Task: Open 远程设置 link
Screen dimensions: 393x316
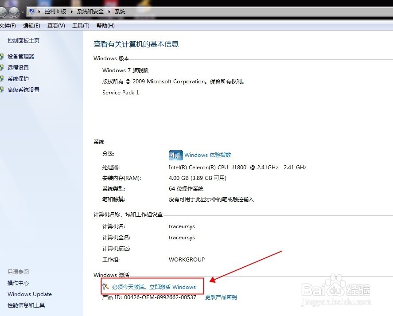Action: click(18, 67)
